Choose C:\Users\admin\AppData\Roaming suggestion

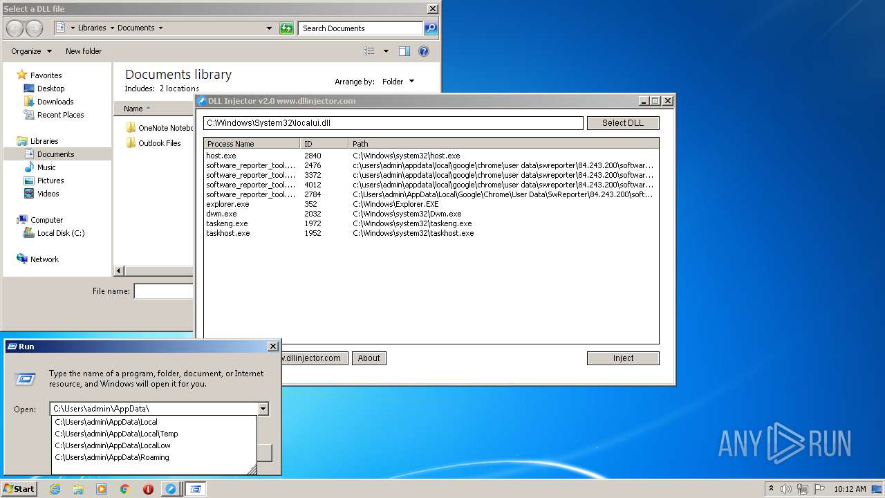tap(154, 457)
